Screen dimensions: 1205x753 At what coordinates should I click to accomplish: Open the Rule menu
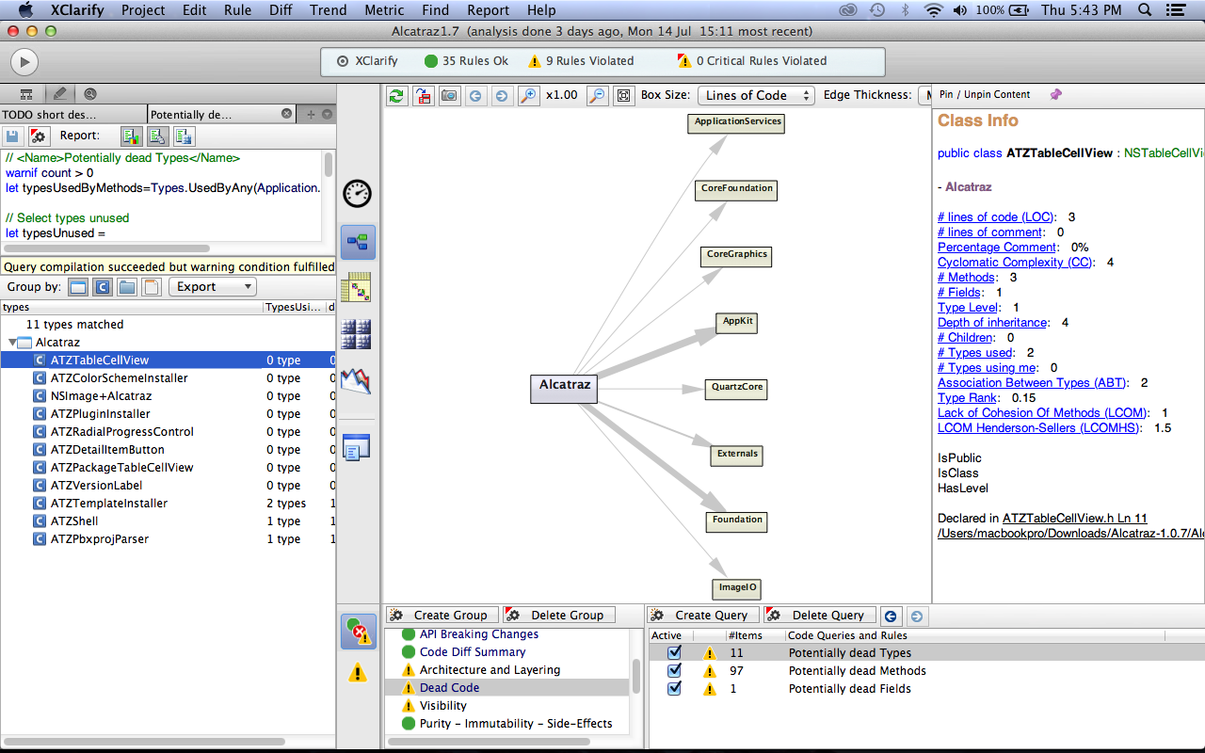237,10
